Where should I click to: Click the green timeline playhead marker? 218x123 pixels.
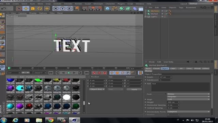(x=9, y=68)
